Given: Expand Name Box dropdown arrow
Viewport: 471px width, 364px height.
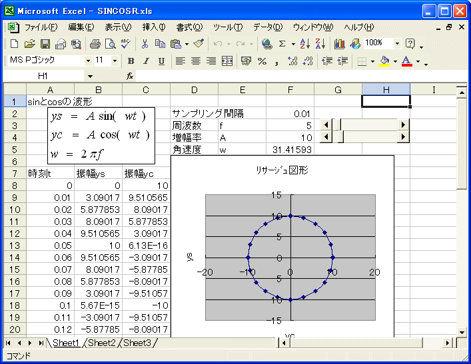Looking at the screenshot, I should 90,77.
